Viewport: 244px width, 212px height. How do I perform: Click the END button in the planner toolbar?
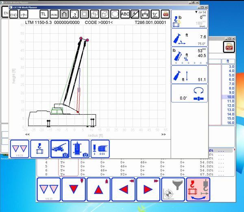13,14
